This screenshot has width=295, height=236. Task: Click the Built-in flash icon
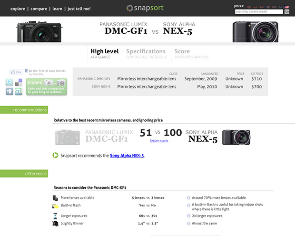[55, 206]
